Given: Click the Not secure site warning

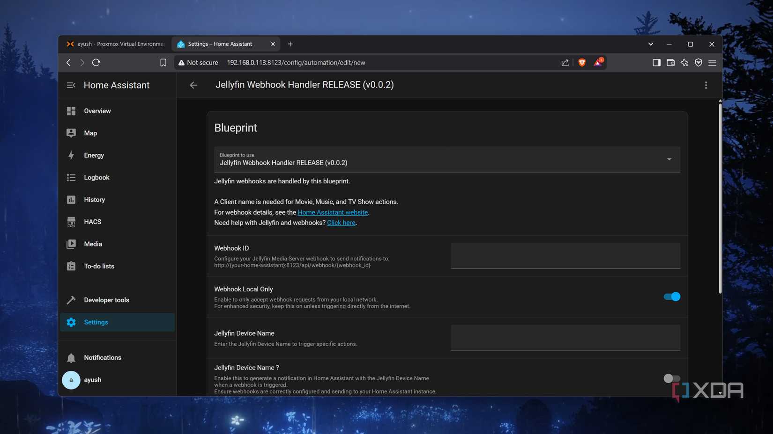Looking at the screenshot, I should pos(198,63).
